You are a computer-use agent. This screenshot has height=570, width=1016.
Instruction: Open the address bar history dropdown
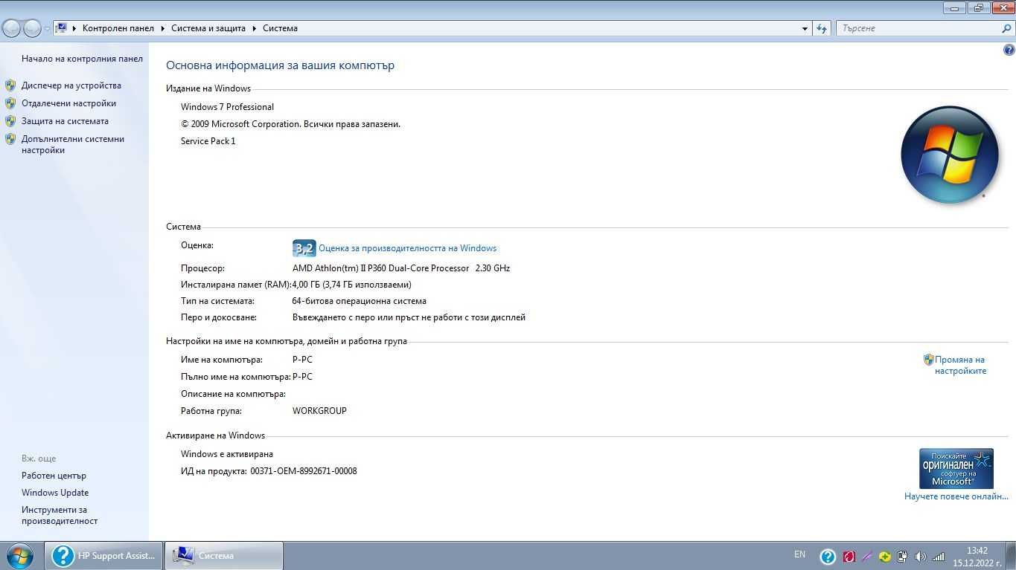point(805,28)
